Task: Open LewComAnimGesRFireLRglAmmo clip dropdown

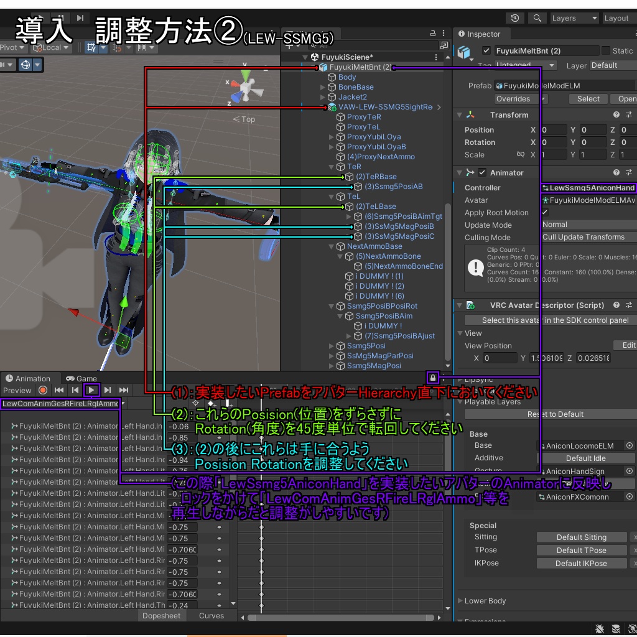Action: (63, 404)
